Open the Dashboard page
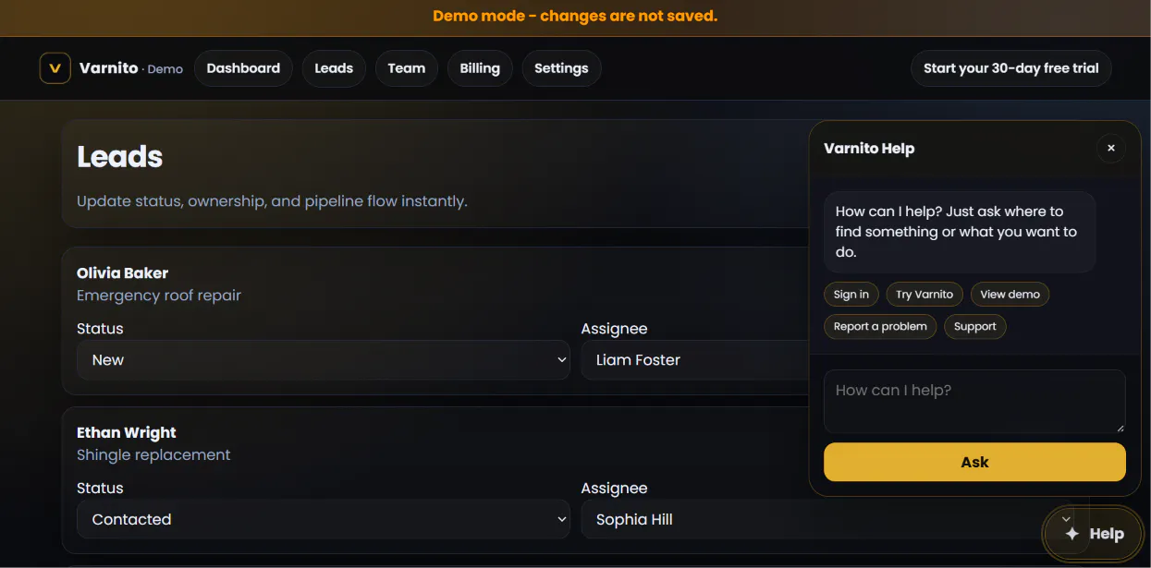Viewport: 1151px width, 568px height. 243,68
